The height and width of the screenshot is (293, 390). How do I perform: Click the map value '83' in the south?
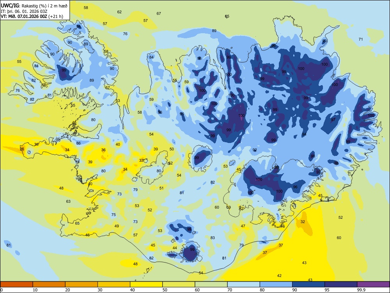coord(213,238)
